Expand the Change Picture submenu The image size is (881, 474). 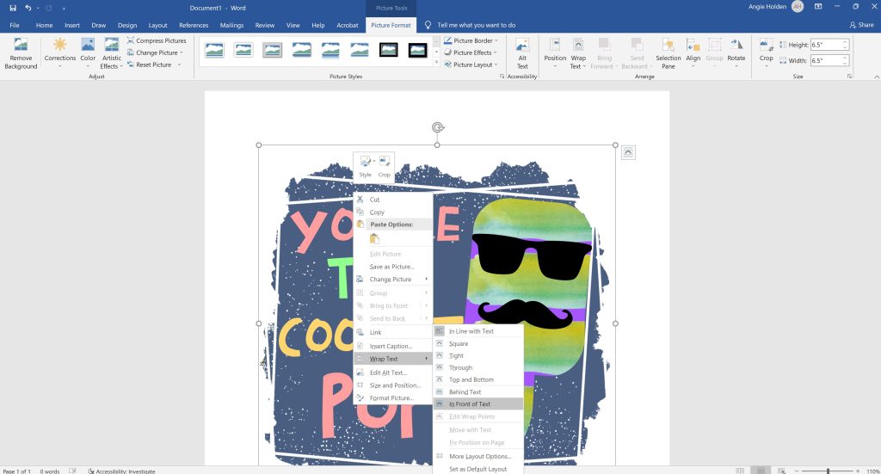[392, 279]
